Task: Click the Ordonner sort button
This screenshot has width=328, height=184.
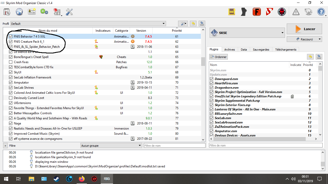Action: point(219,57)
